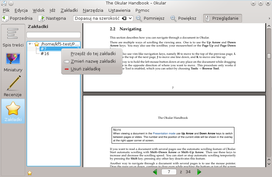Click the bookmarks search field
This screenshot has width=272, height=177.
(53, 35)
